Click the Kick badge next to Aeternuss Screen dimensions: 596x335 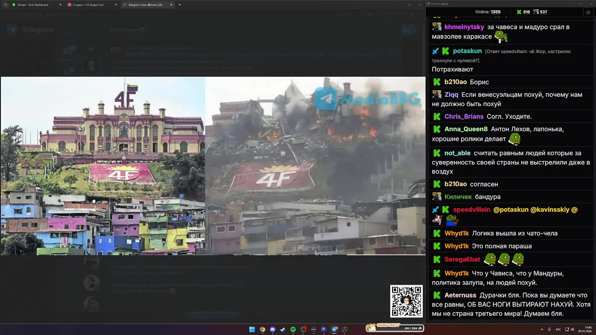tap(437, 295)
